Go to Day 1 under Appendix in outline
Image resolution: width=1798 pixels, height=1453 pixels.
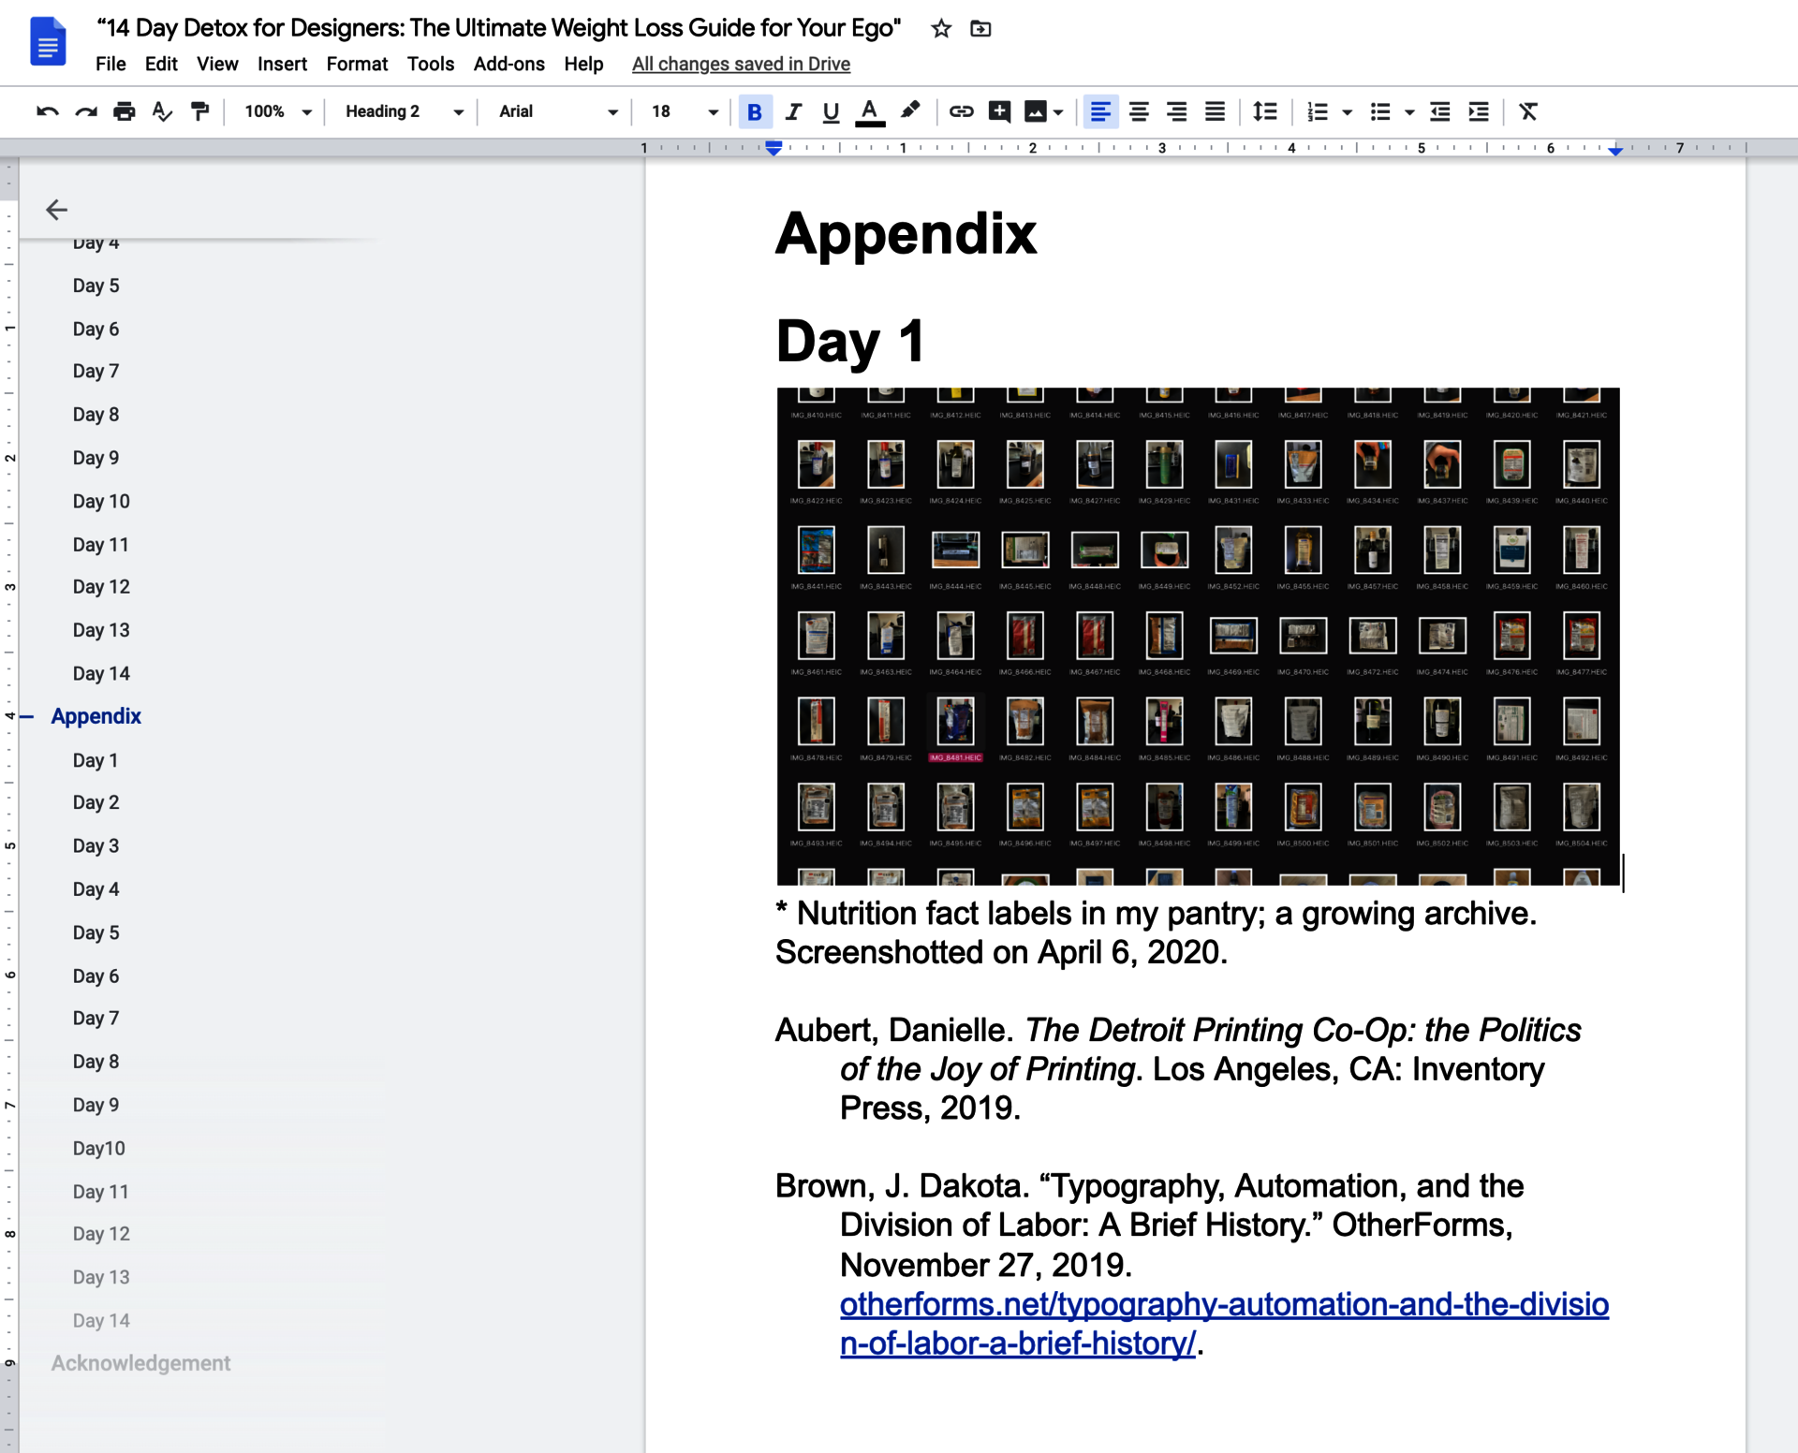click(96, 760)
